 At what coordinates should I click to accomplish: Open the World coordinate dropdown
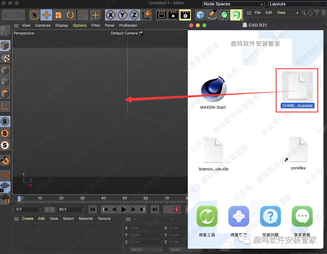[146, 249]
